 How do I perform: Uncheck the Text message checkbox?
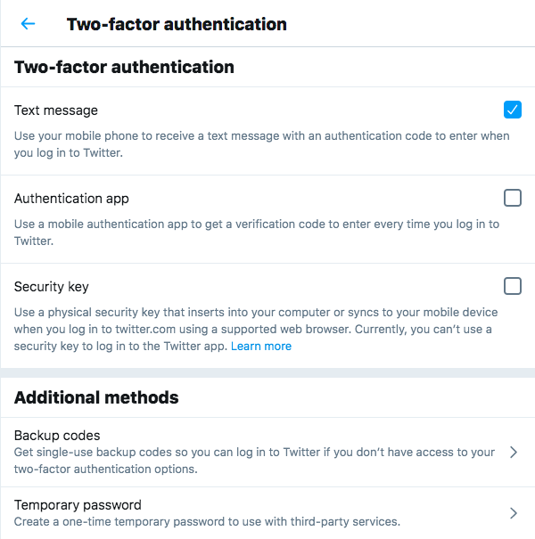coord(513,110)
